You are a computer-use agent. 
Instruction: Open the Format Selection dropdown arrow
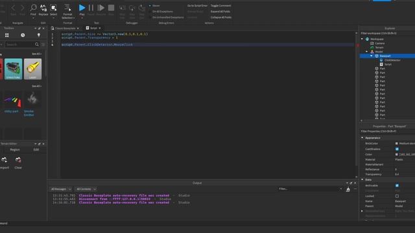(x=74, y=18)
